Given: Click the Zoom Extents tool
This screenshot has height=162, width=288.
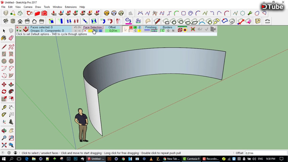Looking at the screenshot, I should click(x=4, y=145).
